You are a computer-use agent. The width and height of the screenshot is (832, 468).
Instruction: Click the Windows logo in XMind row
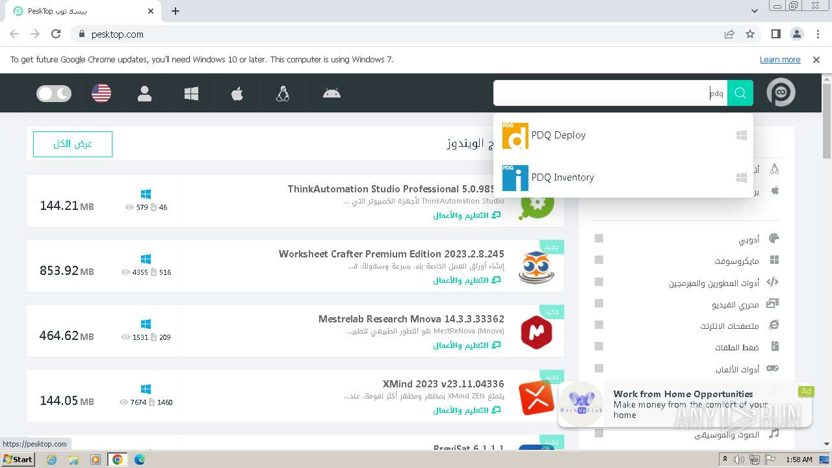coord(146,389)
